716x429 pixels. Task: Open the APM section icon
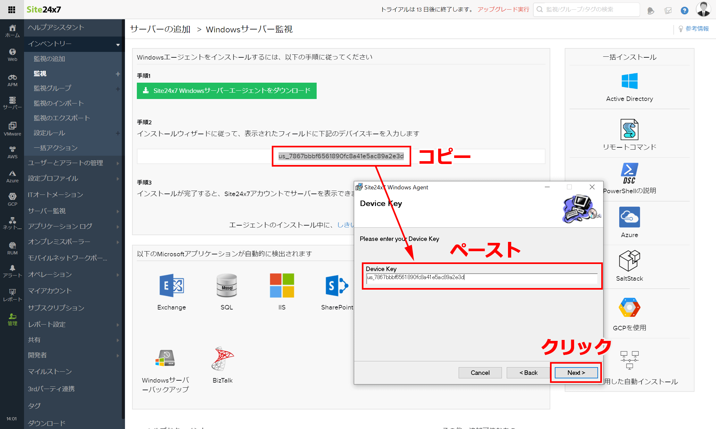point(12,80)
